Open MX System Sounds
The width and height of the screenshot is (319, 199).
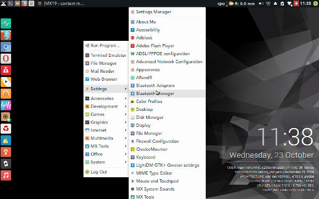click(x=167, y=189)
